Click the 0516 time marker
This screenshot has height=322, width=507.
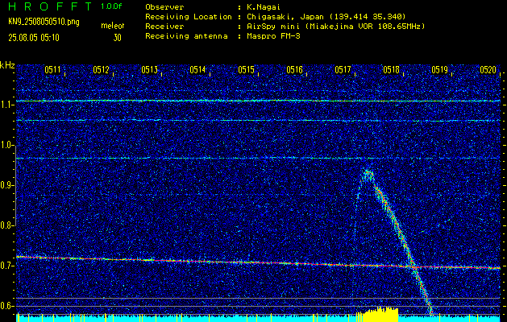(x=294, y=70)
